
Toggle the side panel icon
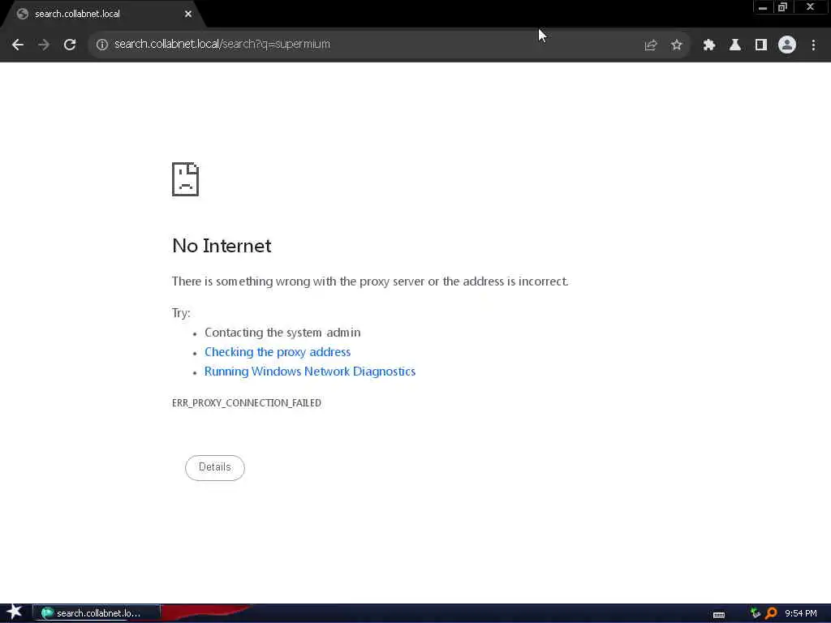(761, 45)
